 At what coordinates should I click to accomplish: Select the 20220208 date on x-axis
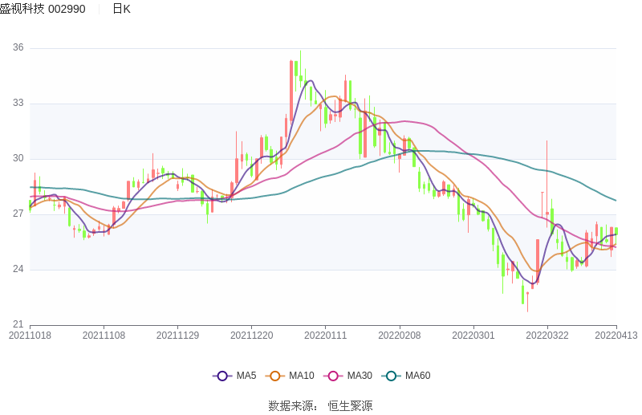coord(399,336)
